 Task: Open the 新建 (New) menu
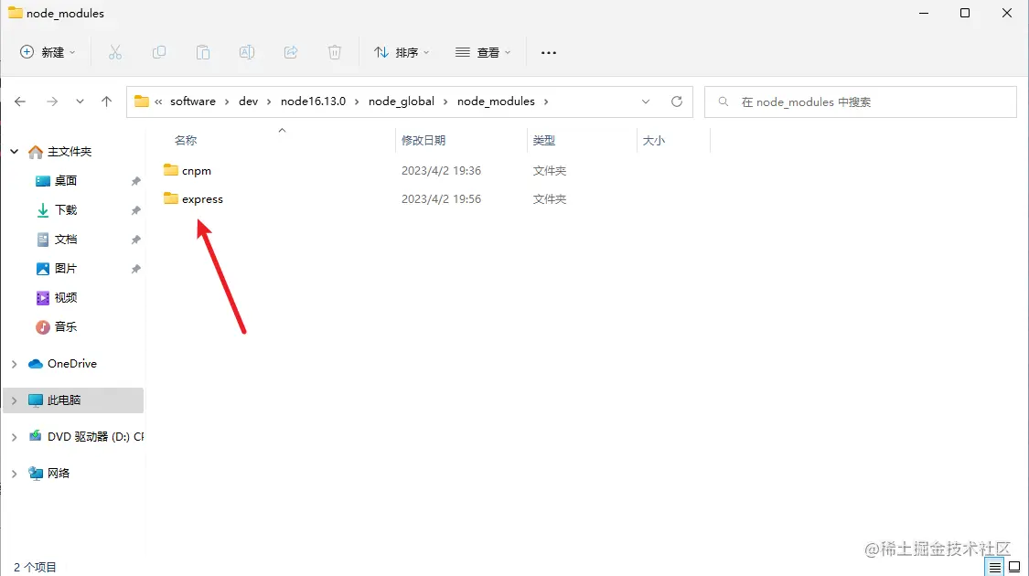48,52
